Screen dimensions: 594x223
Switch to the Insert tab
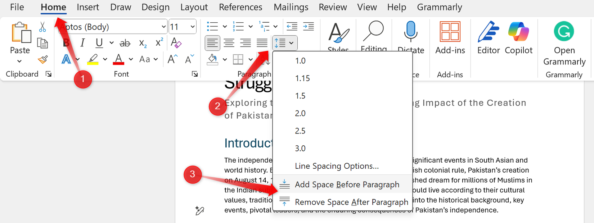(88, 7)
